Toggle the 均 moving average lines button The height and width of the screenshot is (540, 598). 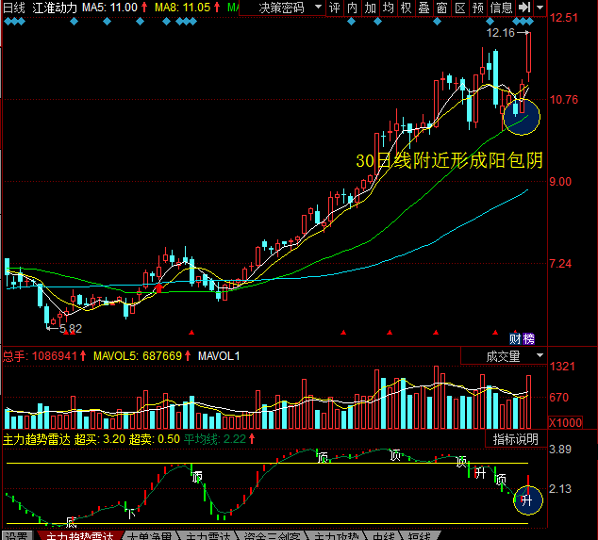389,8
